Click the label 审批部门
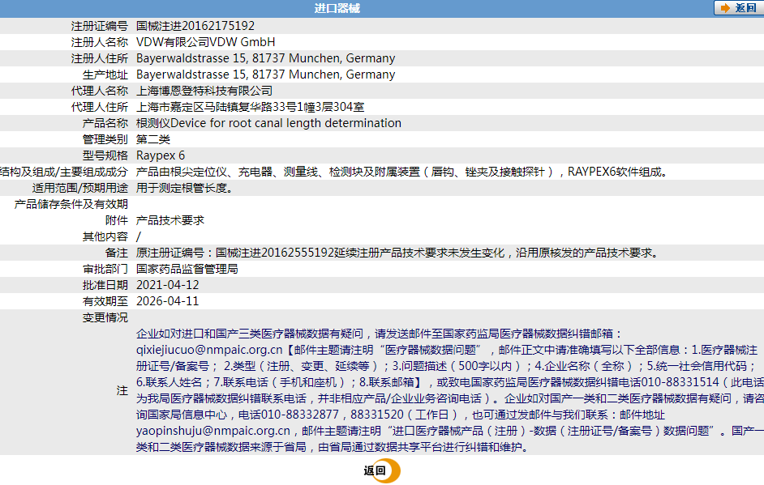 tap(105, 269)
